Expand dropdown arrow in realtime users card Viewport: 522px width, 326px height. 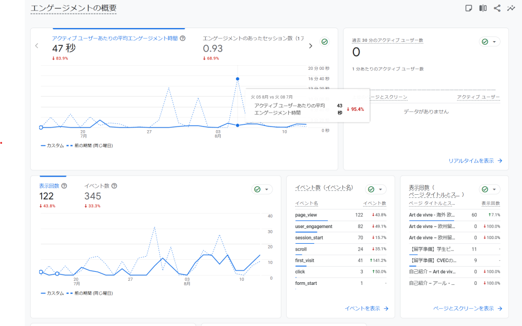tap(494, 42)
